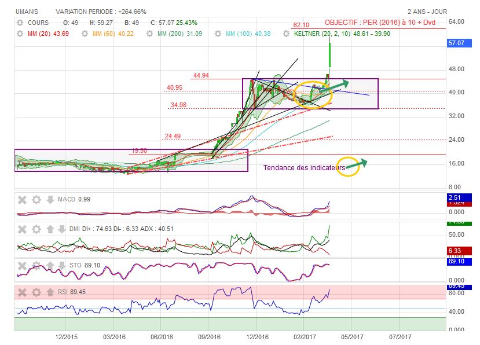This screenshot has width=480, height=345.
Task: Click the MACD 0.99 label
Action: pos(74,200)
